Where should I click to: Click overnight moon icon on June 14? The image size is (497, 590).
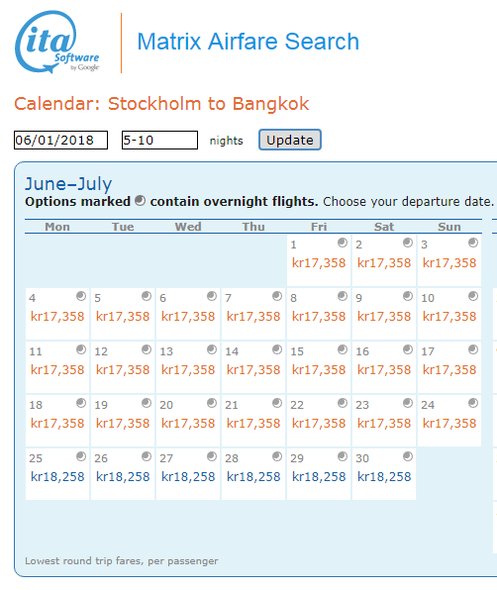277,349
